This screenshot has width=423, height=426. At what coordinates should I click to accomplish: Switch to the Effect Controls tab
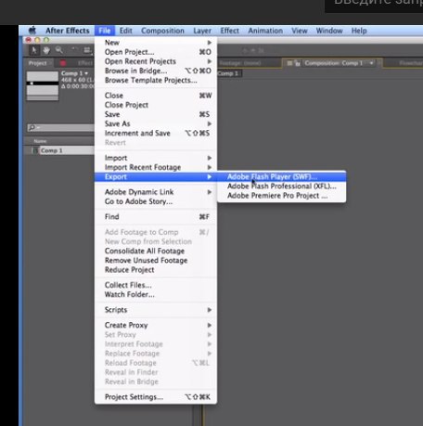tap(84, 63)
